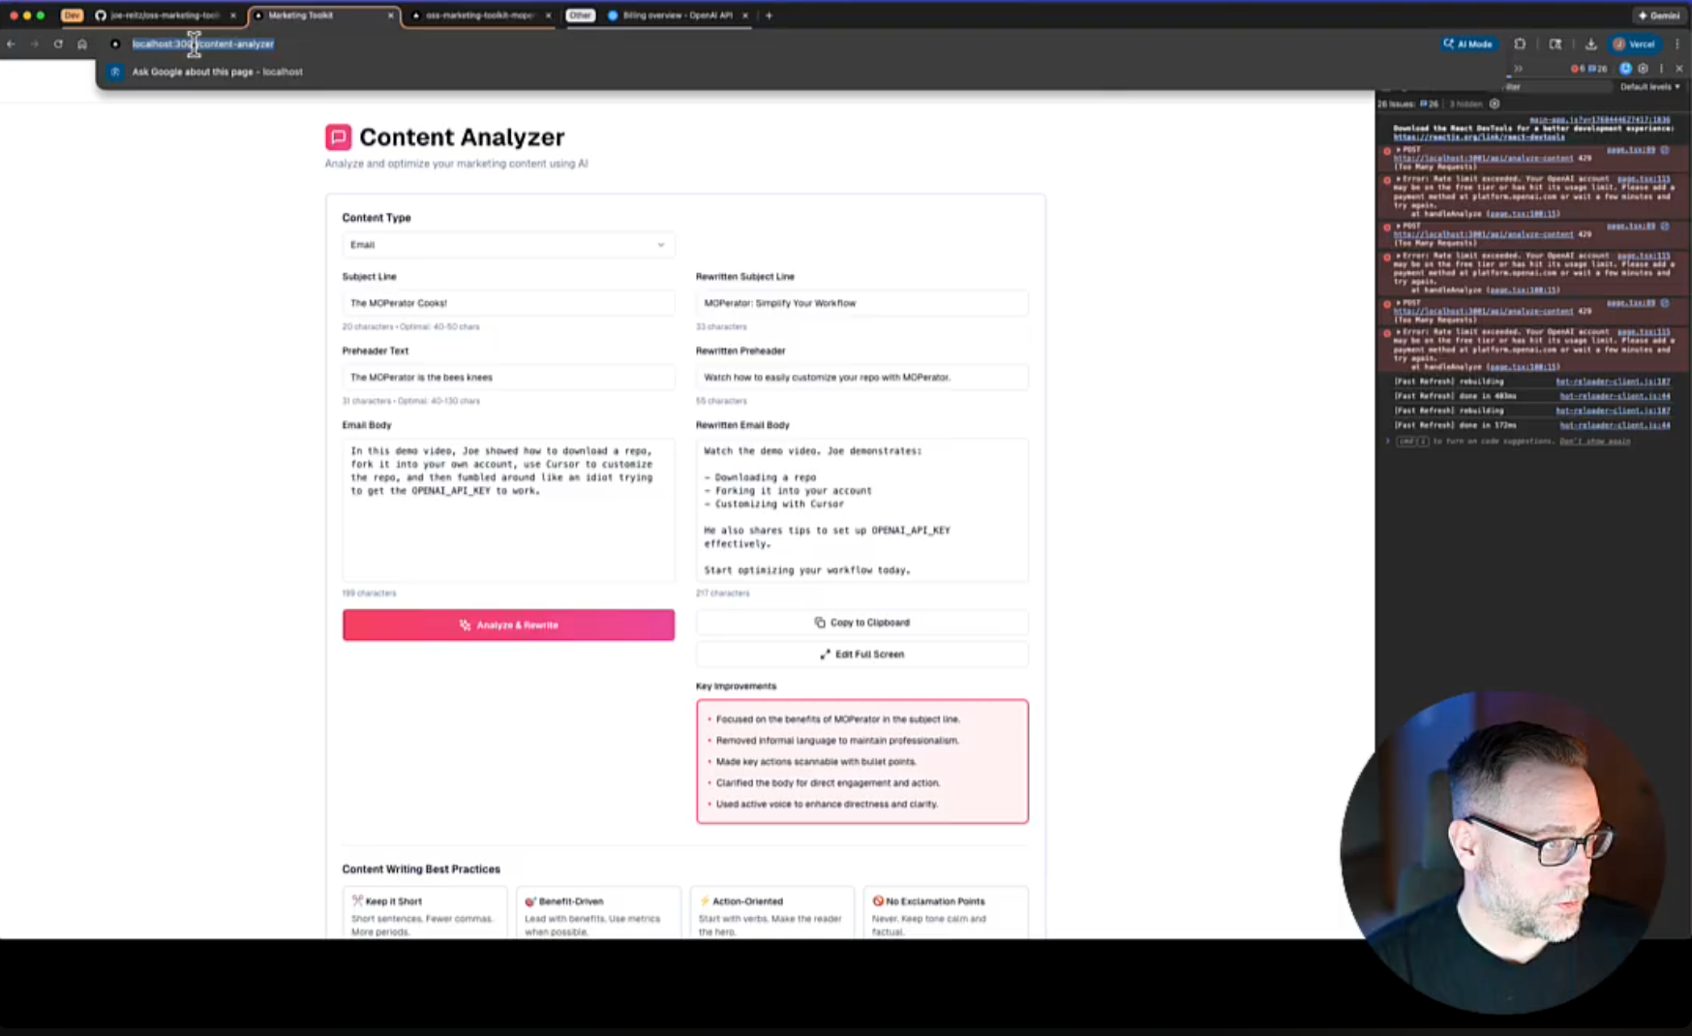The height and width of the screenshot is (1036, 1692).
Task: Open the Vercel profile button
Action: 1635,44
